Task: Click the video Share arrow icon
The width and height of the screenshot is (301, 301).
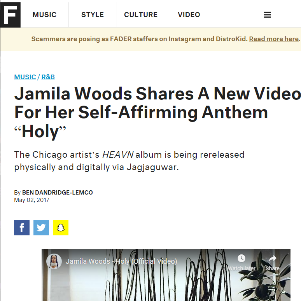Action: pos(272,259)
